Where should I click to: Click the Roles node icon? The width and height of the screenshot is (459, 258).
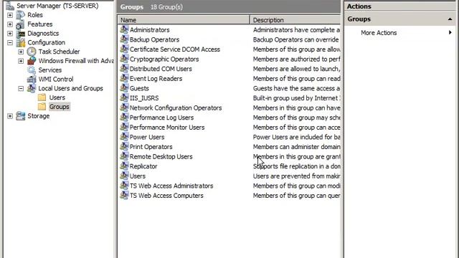pyautogui.click(x=21, y=15)
